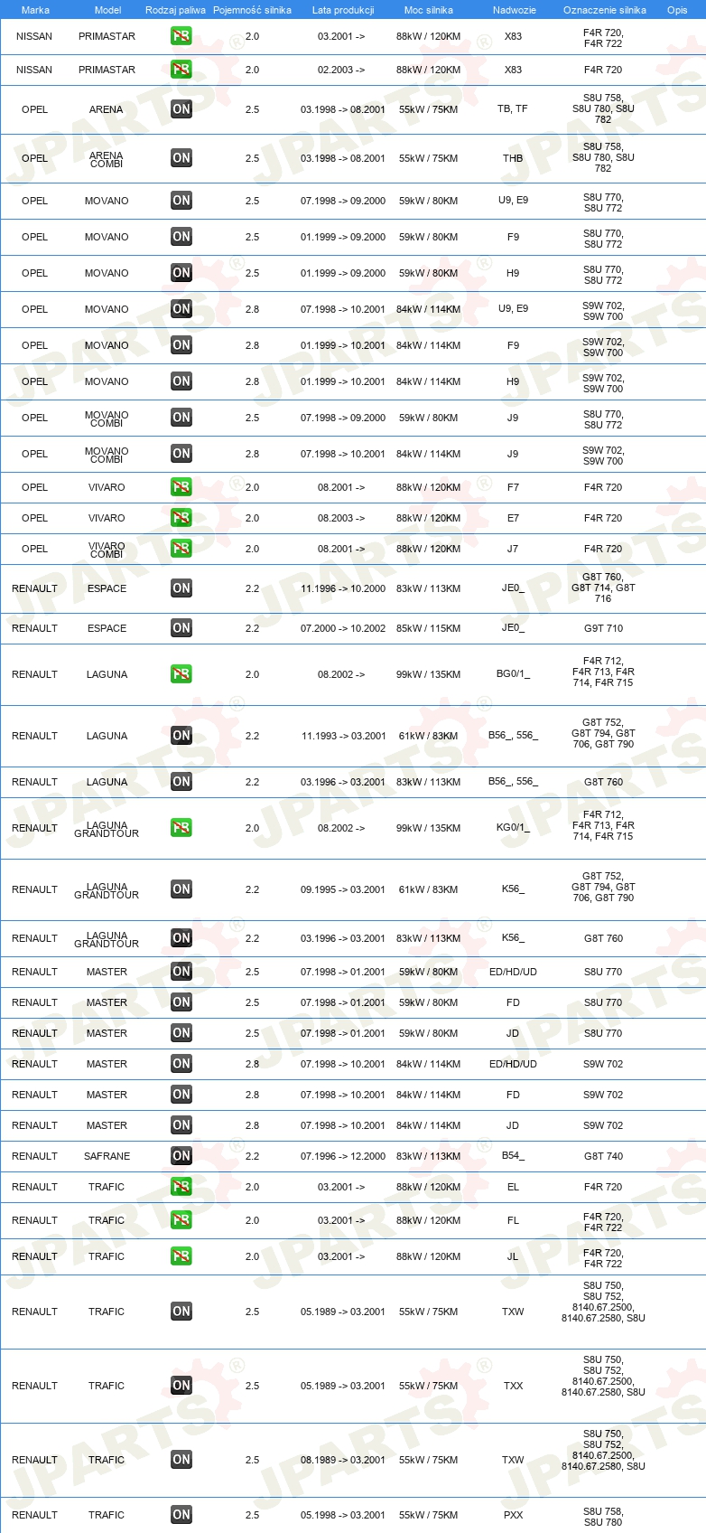Click the ON icon for Laguna Grandtour 09.1995 row

point(181,889)
